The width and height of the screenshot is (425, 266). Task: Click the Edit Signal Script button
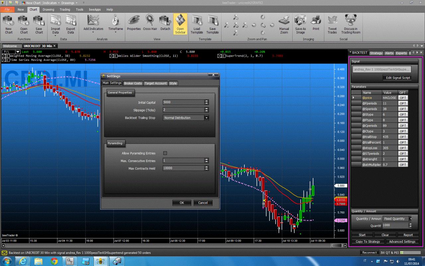tap(397, 78)
